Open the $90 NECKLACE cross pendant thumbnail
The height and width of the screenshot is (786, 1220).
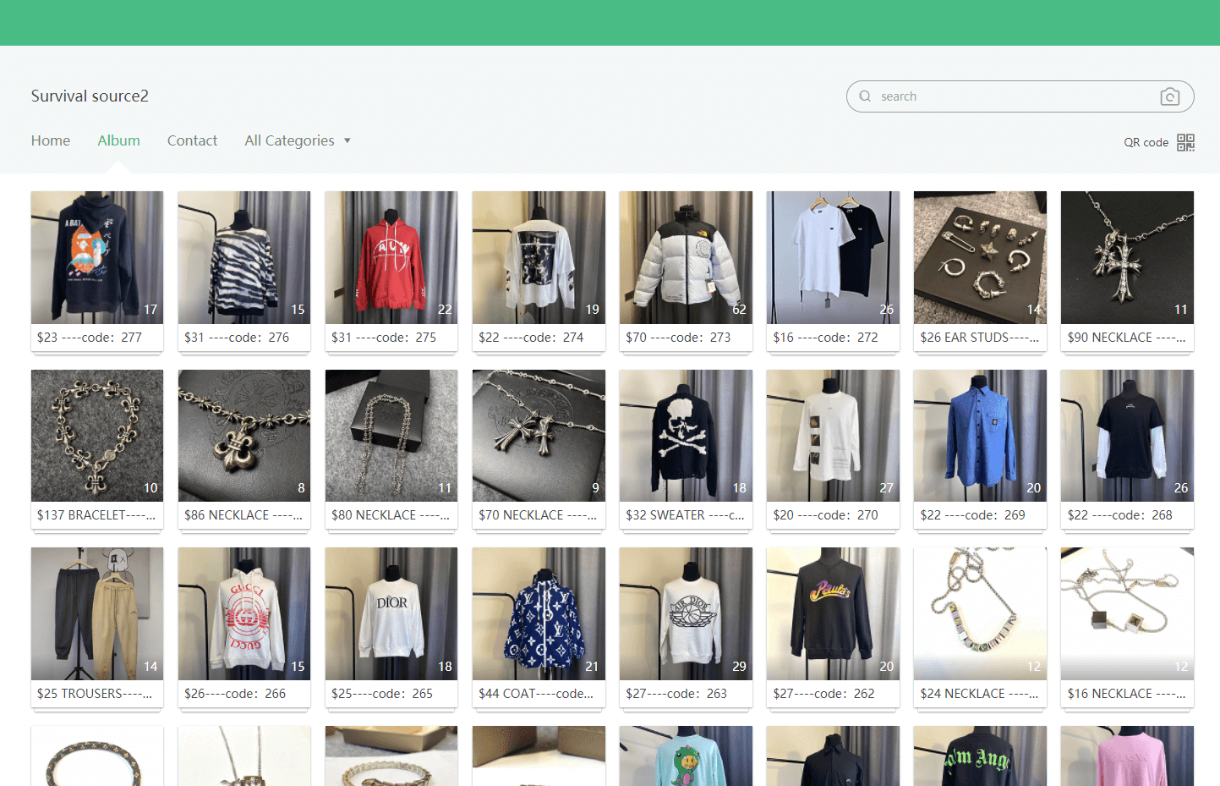click(1127, 257)
